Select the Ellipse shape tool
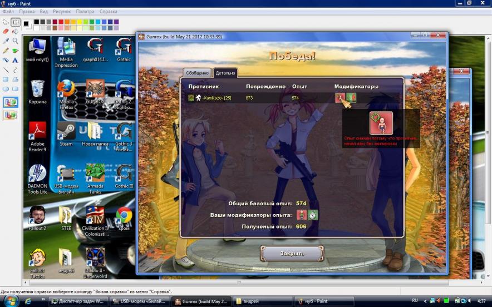 coord(6,88)
